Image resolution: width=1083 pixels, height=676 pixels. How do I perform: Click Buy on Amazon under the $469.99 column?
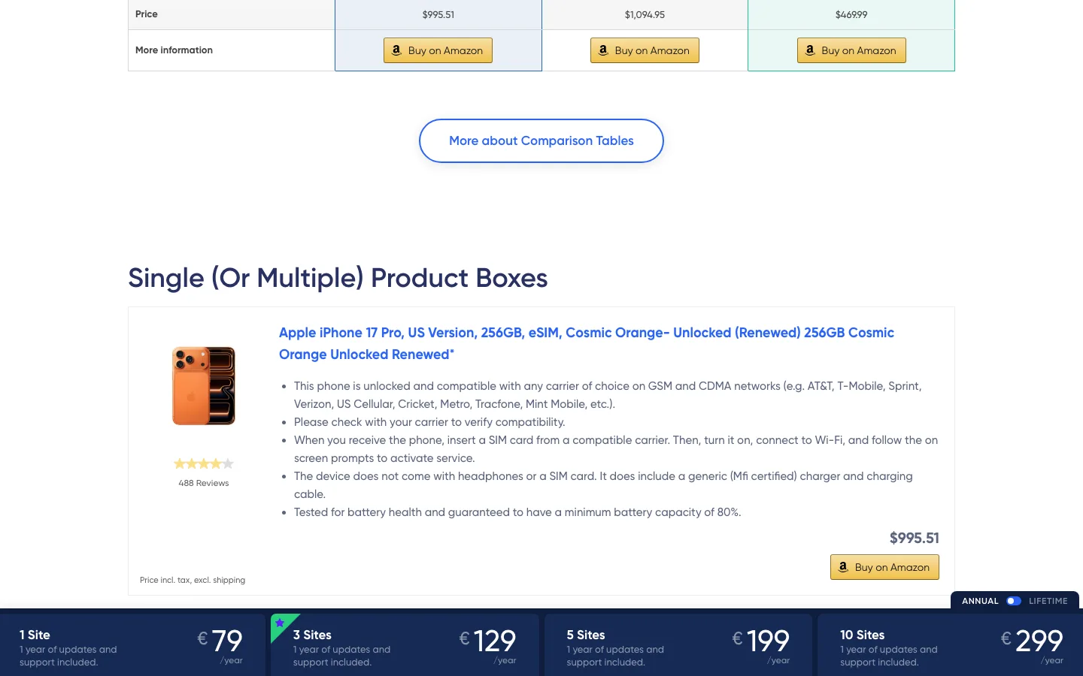coord(851,50)
